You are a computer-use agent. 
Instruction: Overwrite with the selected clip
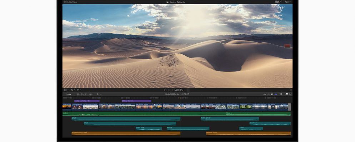(90, 94)
